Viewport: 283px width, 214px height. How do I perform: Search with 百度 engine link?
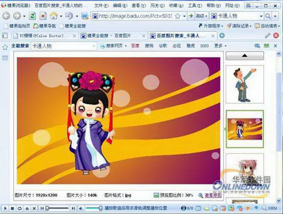pyautogui.click(x=135, y=46)
